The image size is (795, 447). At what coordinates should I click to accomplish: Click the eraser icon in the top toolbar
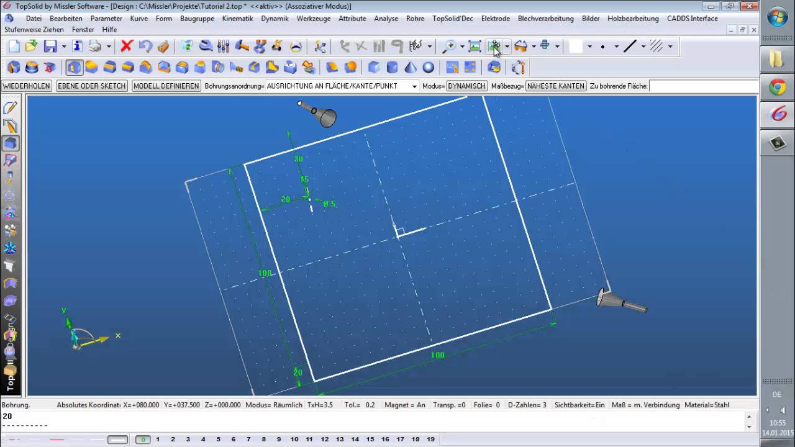[163, 46]
